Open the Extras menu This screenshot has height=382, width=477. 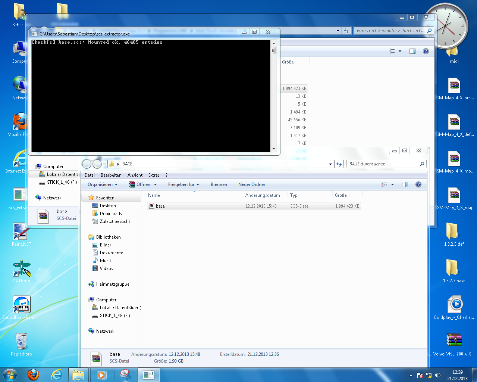tap(154, 175)
